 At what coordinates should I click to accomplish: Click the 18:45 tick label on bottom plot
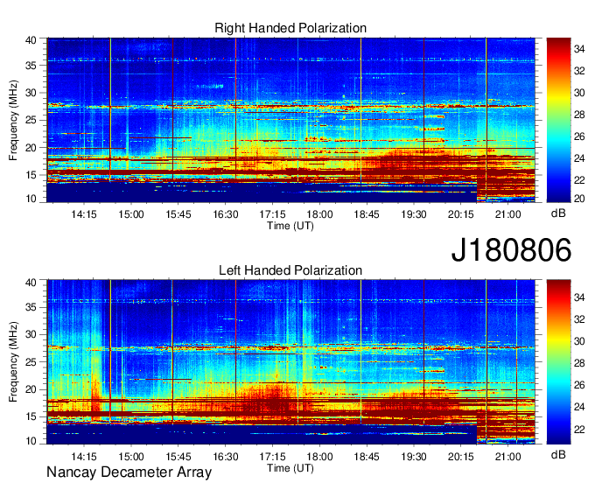click(367, 456)
